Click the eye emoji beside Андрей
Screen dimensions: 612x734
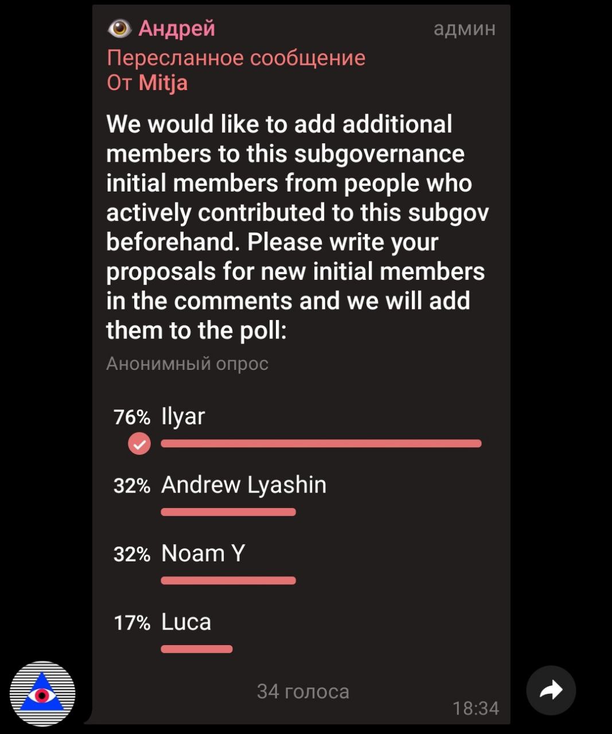coord(119,28)
